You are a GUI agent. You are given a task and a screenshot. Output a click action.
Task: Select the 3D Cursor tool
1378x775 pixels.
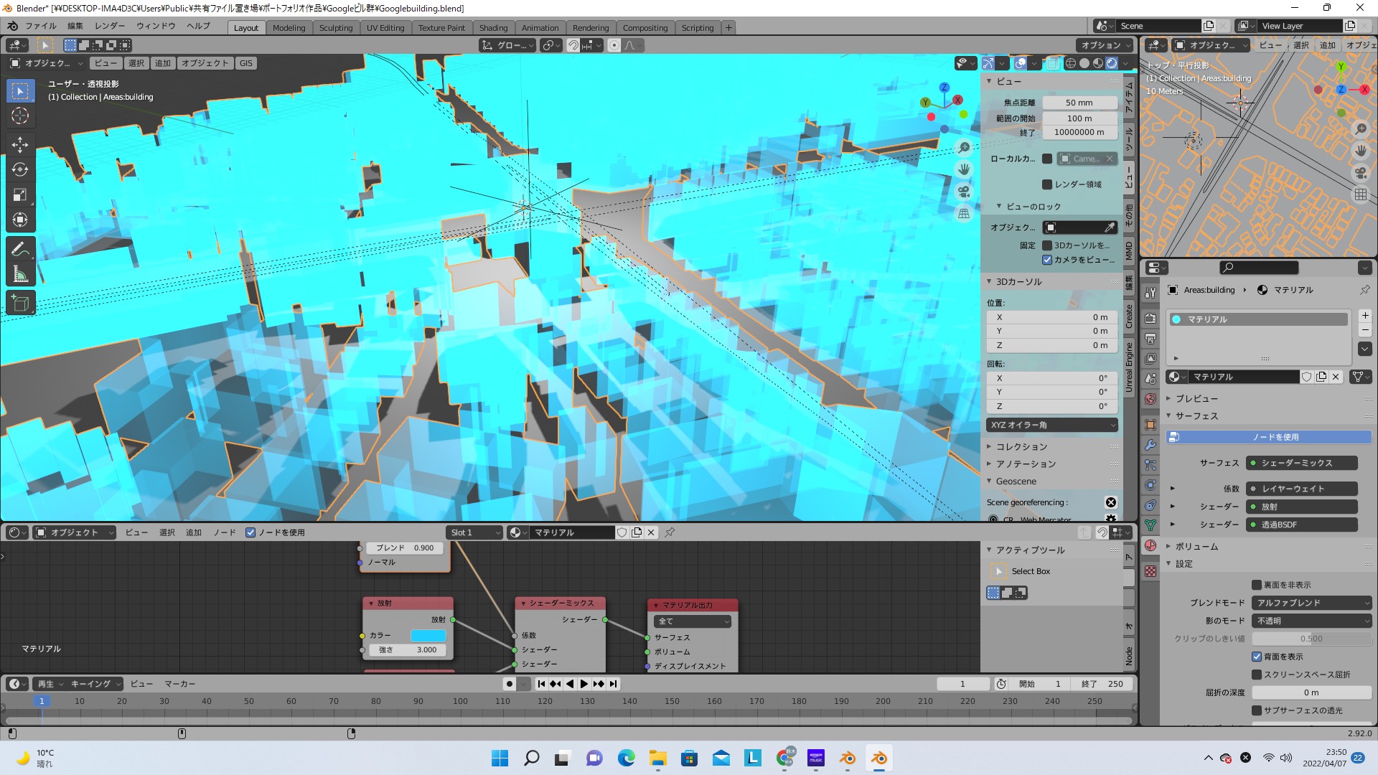click(x=20, y=116)
